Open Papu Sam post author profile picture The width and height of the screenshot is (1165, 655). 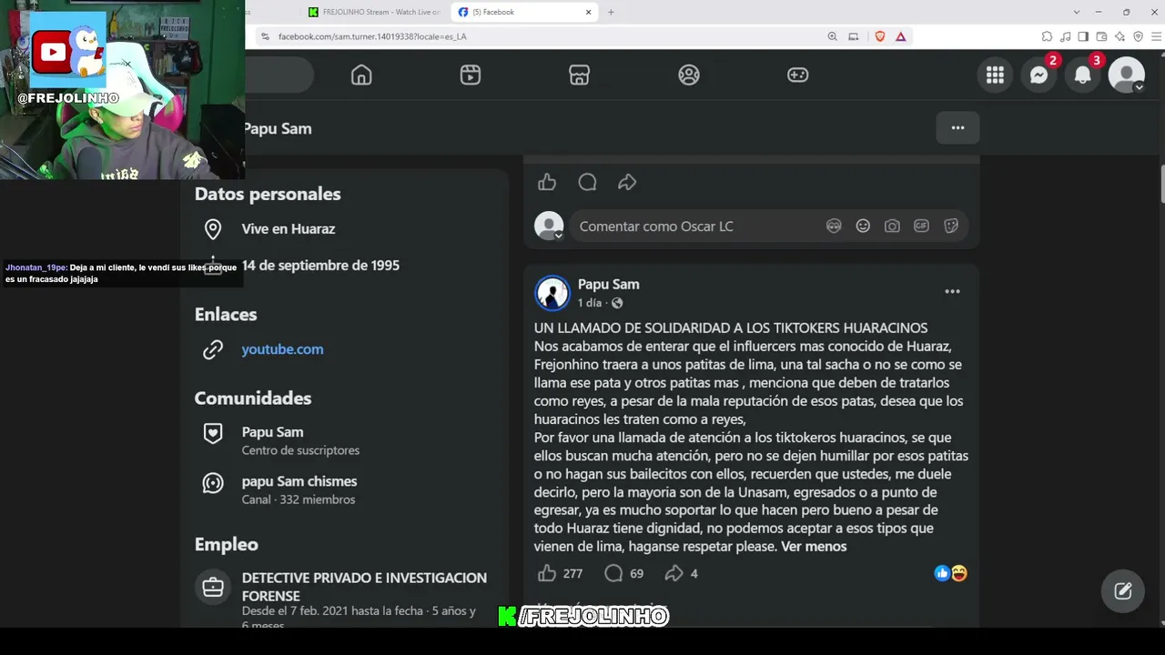pyautogui.click(x=552, y=293)
